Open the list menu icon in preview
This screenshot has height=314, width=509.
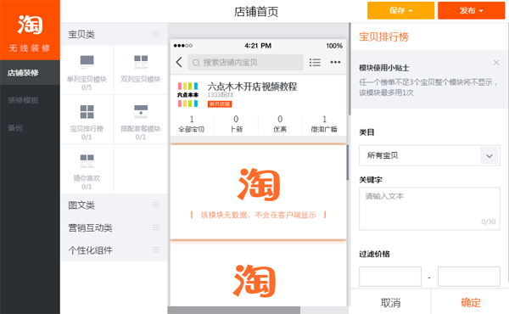315,62
